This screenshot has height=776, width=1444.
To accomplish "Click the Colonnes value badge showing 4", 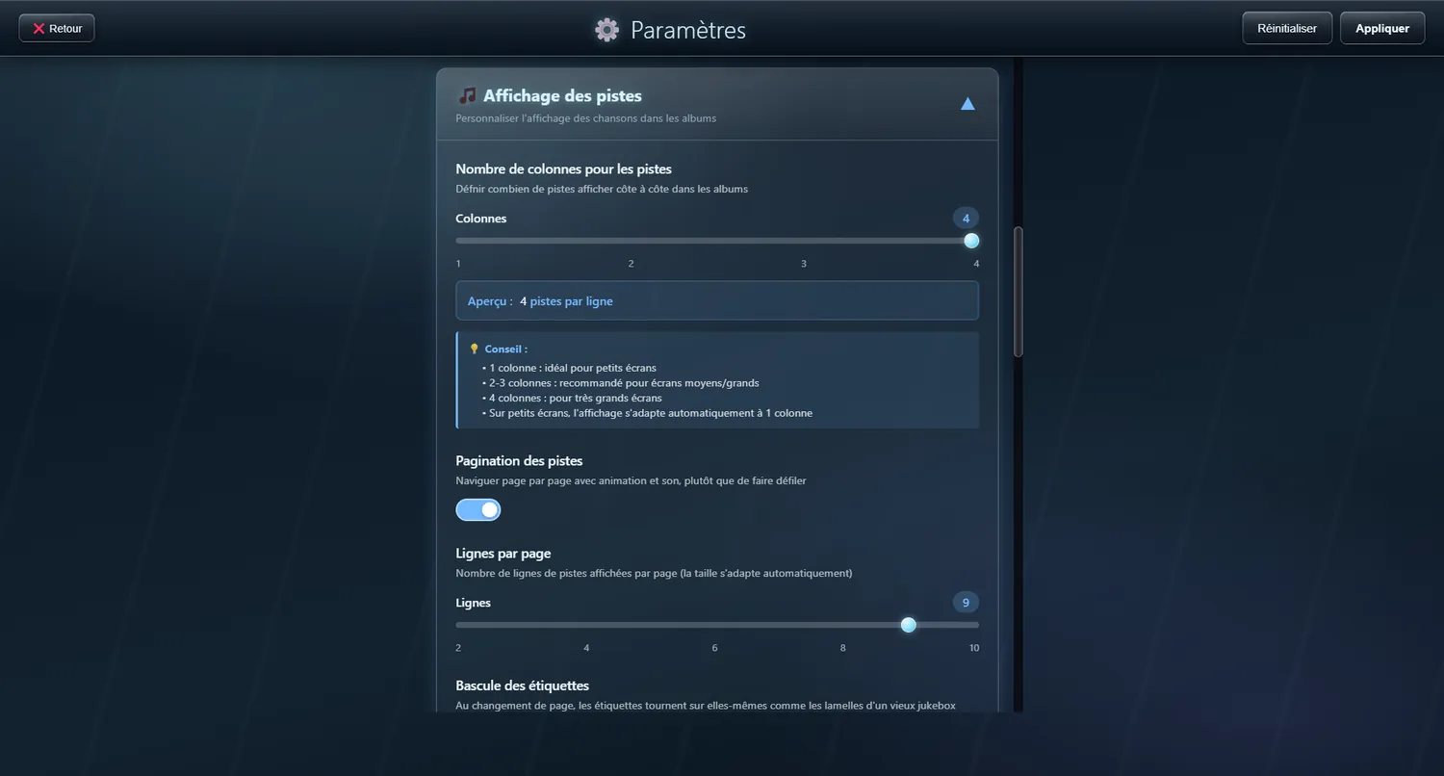I will point(966,218).
